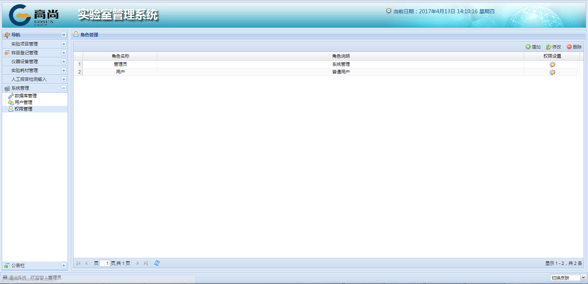Select 权限管理 tree item
Viewport: 588px width, 284px height.
(x=23, y=109)
